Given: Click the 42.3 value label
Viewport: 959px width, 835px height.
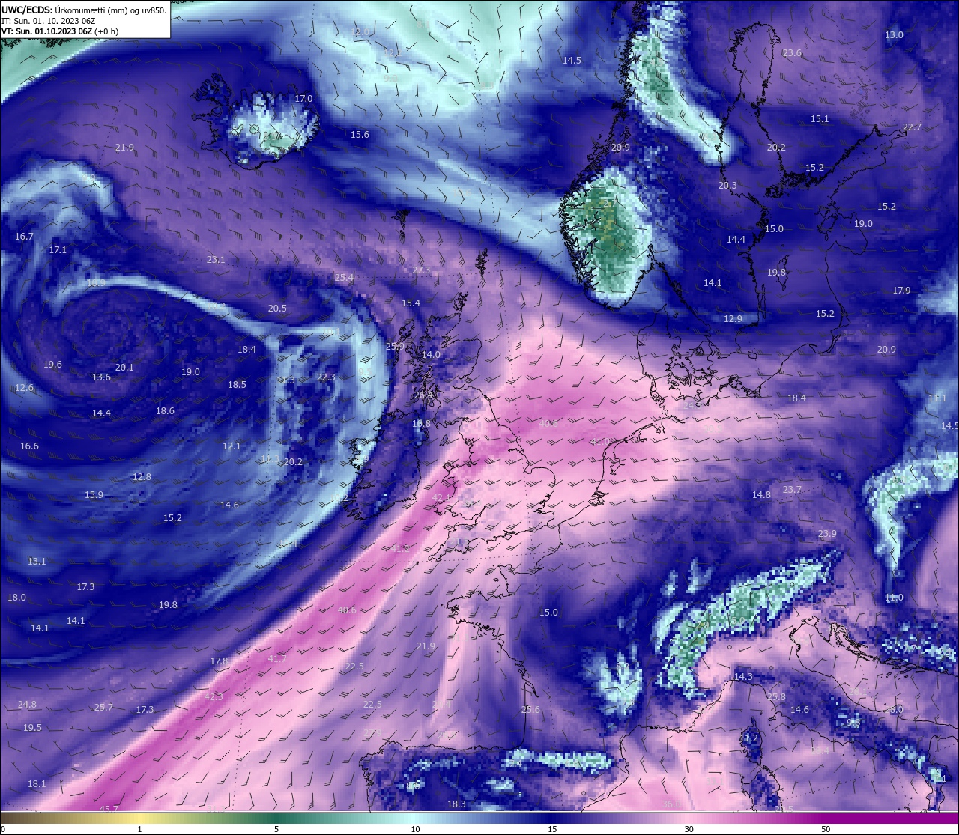Looking at the screenshot, I should (x=214, y=697).
